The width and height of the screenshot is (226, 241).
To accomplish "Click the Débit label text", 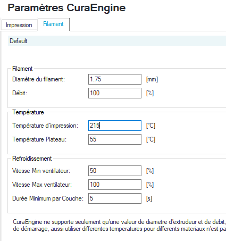I will 20,93.
